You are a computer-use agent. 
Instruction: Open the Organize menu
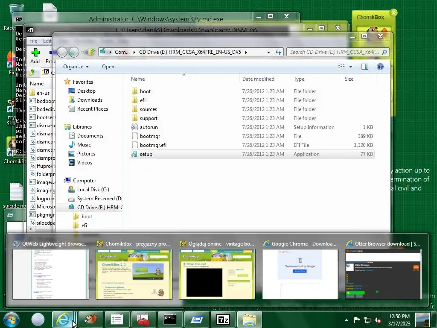pyautogui.click(x=76, y=66)
